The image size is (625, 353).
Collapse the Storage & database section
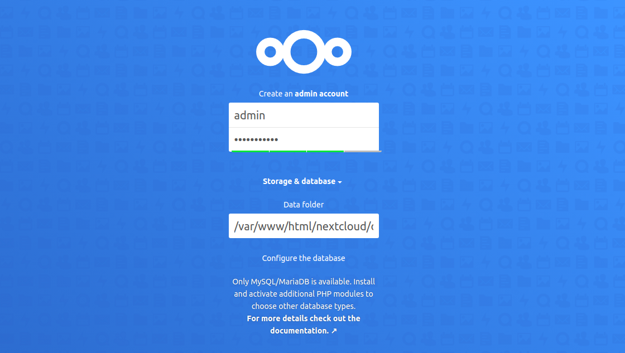pyautogui.click(x=302, y=181)
